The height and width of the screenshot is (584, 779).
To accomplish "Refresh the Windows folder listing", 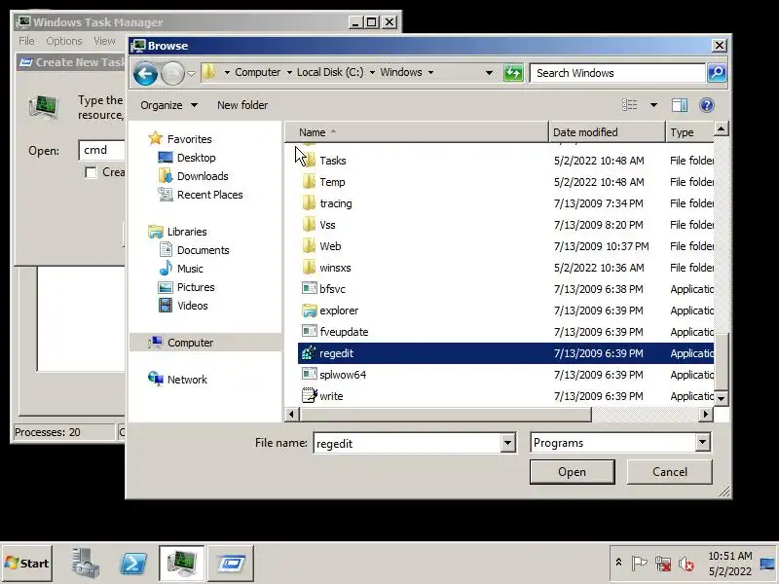I will point(513,73).
